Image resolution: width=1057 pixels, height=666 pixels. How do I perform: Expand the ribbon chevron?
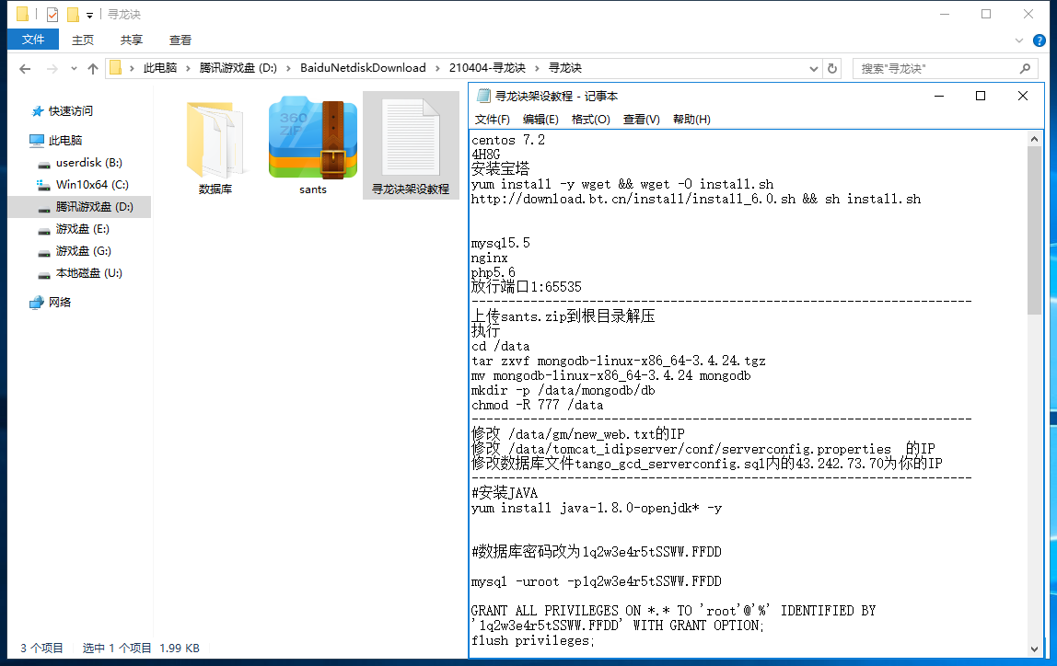[x=1019, y=40]
